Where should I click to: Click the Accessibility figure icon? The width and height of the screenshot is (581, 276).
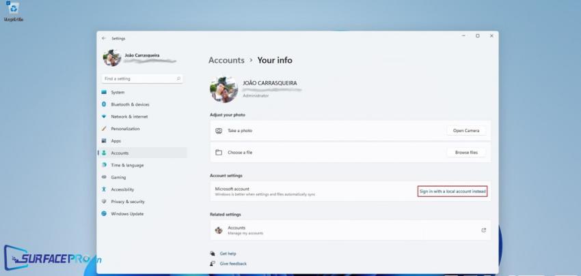pyautogui.click(x=104, y=189)
